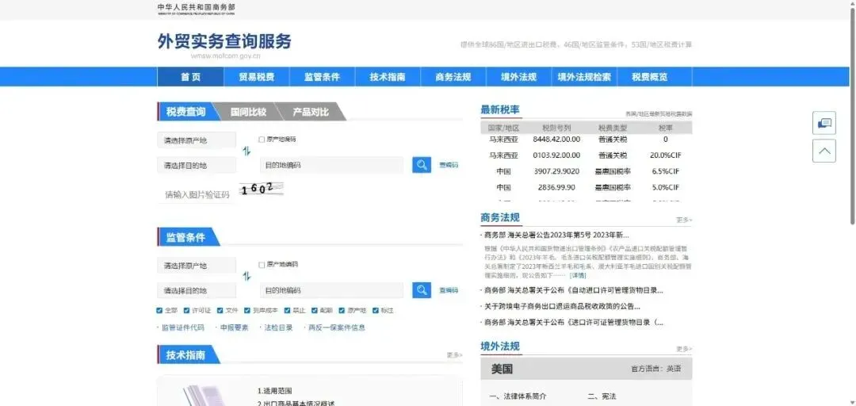
Task: Click the search magnifier in 税费查询 section
Action: [x=422, y=164]
